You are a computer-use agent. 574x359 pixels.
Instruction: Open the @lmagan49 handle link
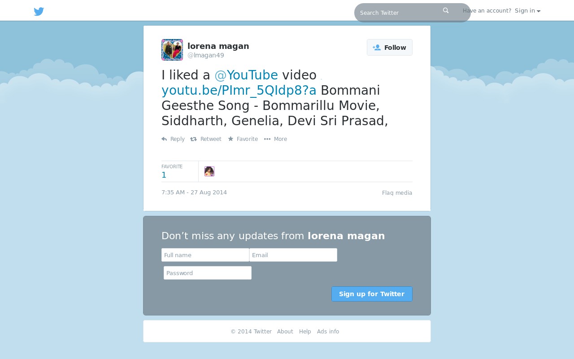click(206, 55)
